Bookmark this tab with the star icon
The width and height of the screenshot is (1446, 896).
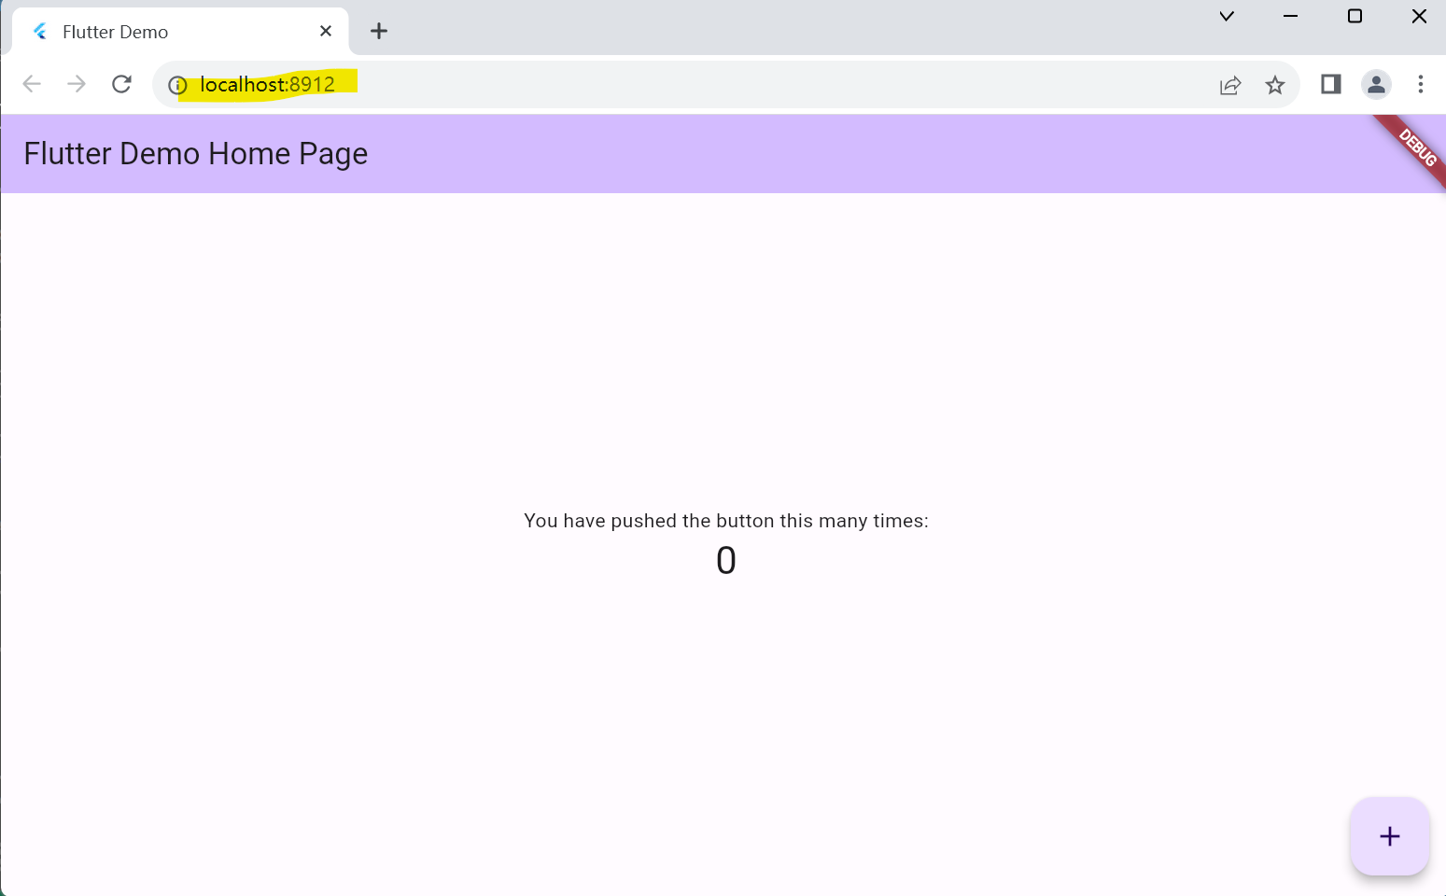click(x=1275, y=85)
